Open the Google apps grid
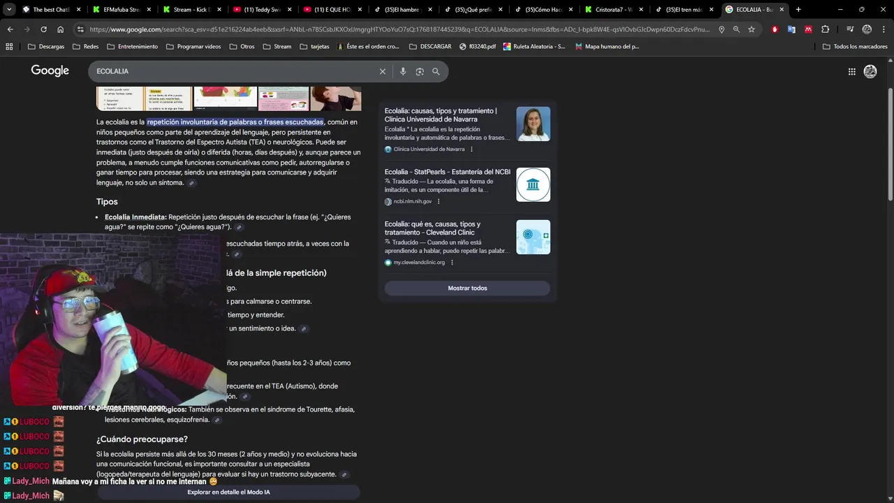 tap(852, 71)
